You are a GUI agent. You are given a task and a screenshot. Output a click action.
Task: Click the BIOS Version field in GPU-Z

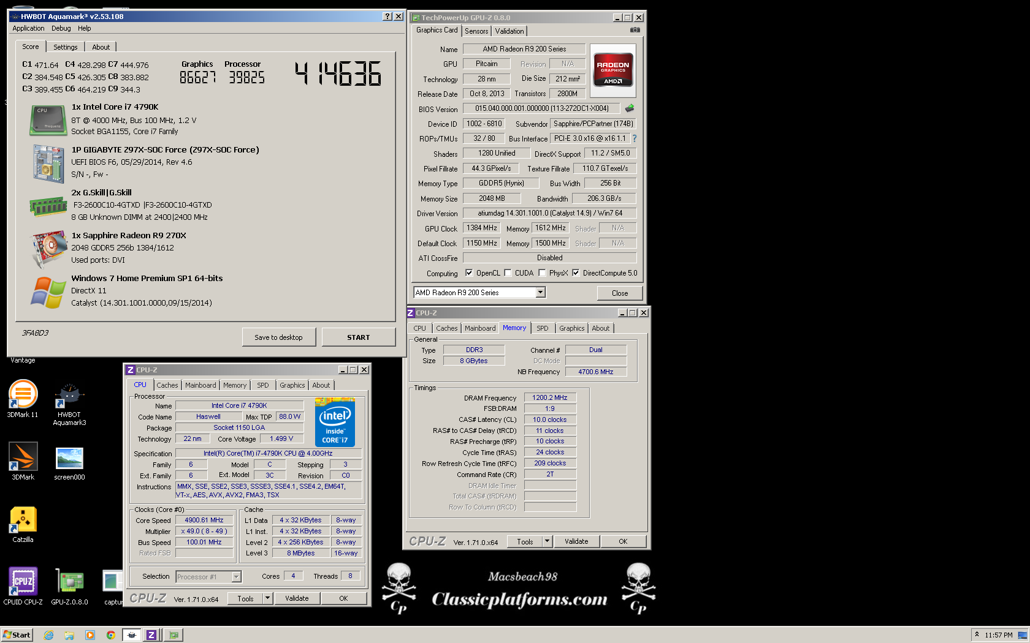tap(541, 108)
